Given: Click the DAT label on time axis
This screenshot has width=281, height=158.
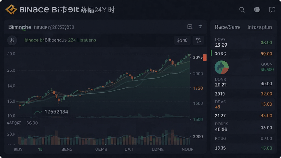Looking at the screenshot, I should click(129, 149).
